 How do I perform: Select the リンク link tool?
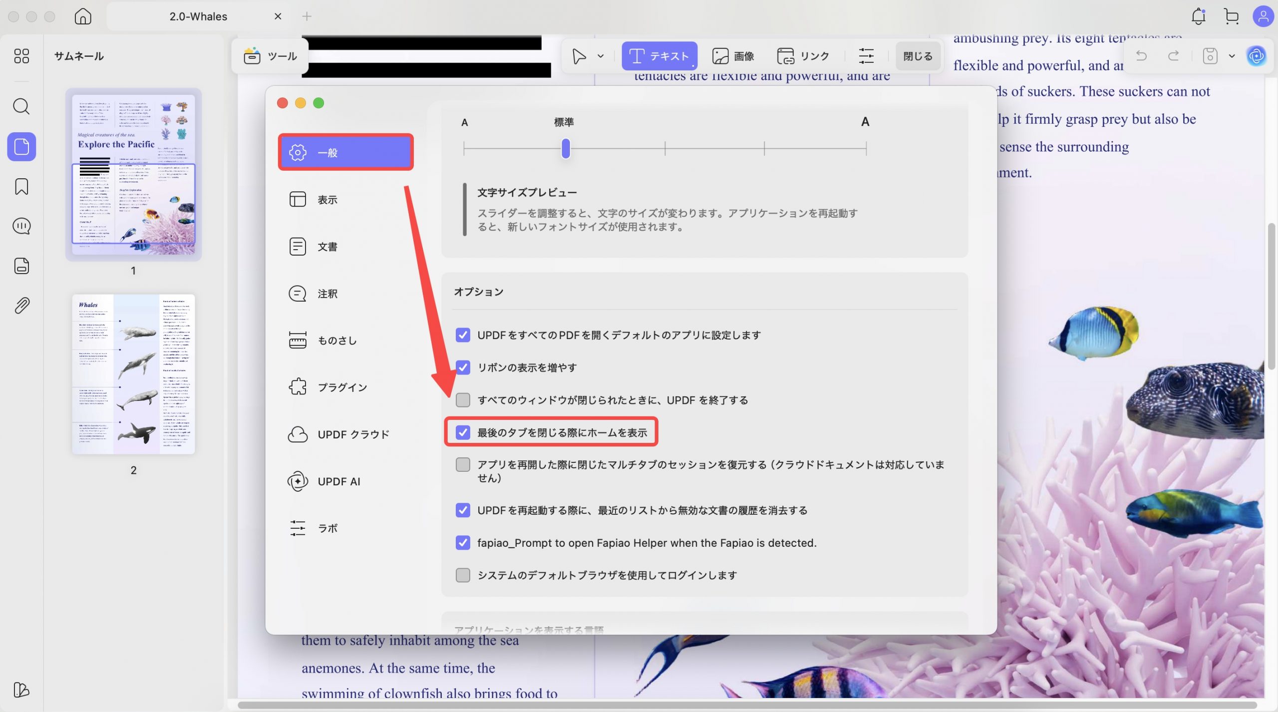802,55
